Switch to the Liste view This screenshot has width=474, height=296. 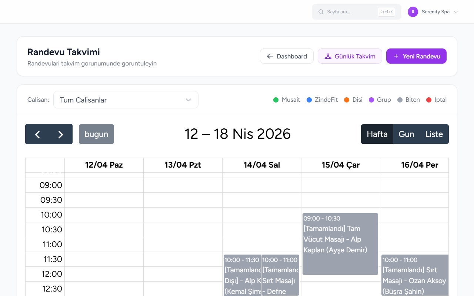tap(434, 134)
